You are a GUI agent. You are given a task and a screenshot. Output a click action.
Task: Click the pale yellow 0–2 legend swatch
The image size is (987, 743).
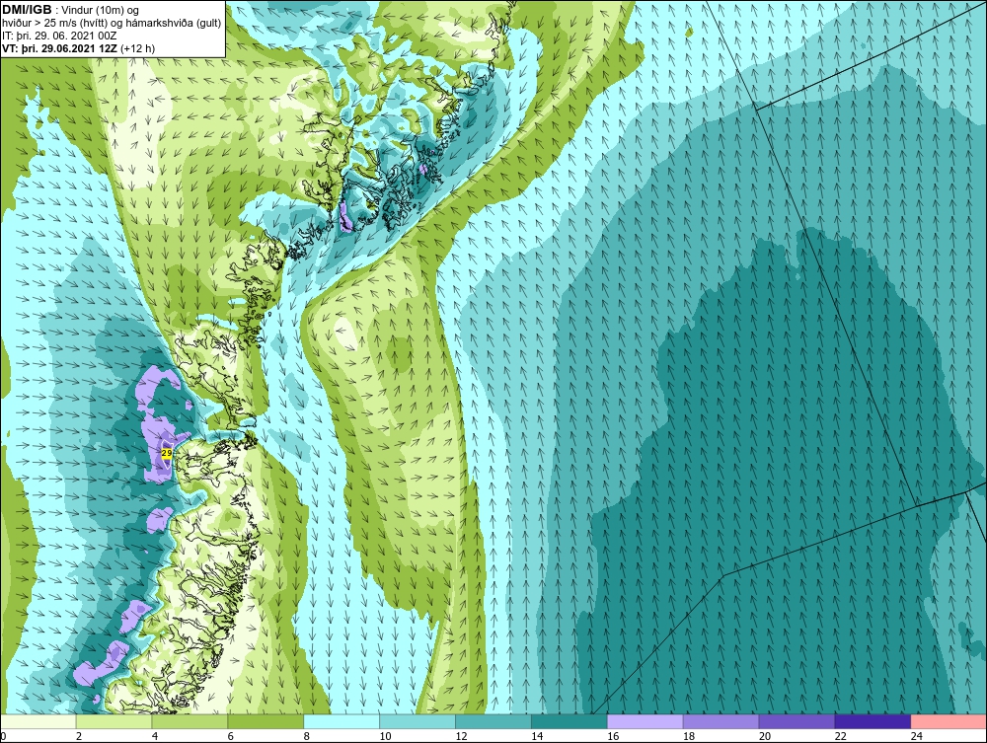38,721
